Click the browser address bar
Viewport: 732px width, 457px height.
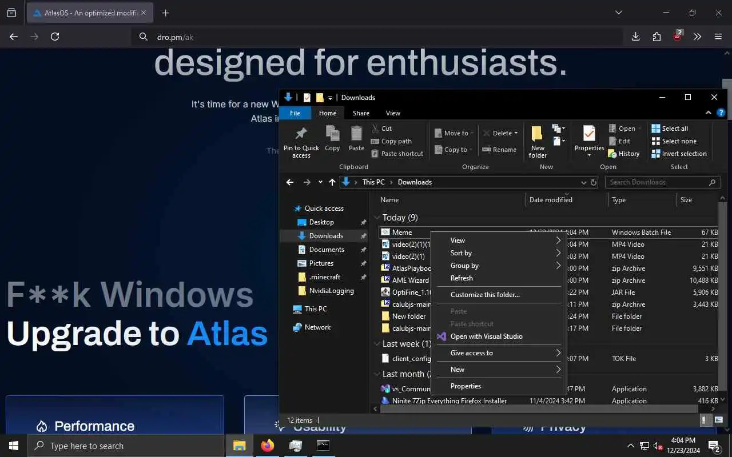(x=377, y=37)
